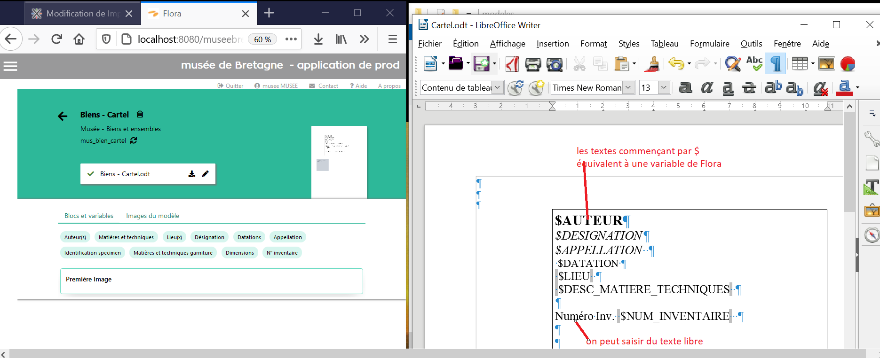
Task: Open Insertion menu in Writer
Action: [x=553, y=44]
